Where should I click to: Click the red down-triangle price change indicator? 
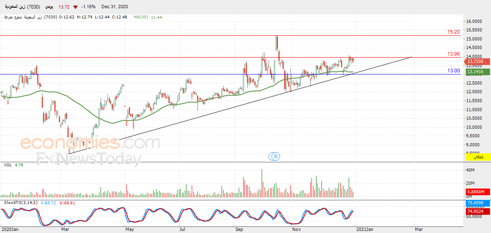pyautogui.click(x=75, y=7)
